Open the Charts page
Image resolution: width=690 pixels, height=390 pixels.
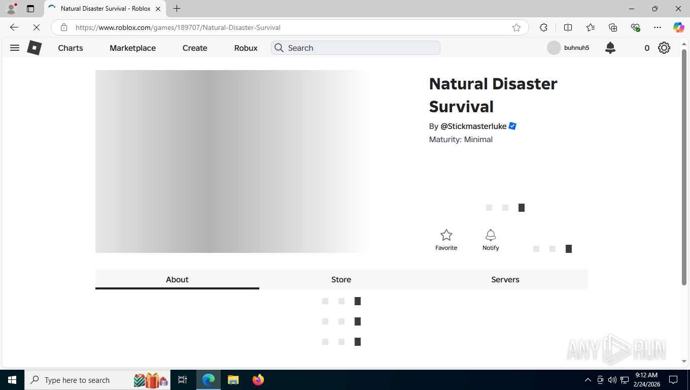71,48
